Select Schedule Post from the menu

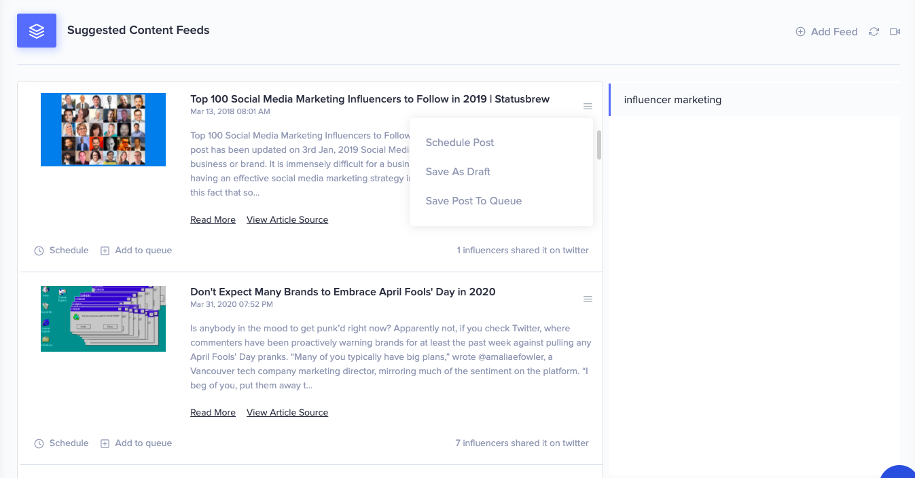coord(460,143)
